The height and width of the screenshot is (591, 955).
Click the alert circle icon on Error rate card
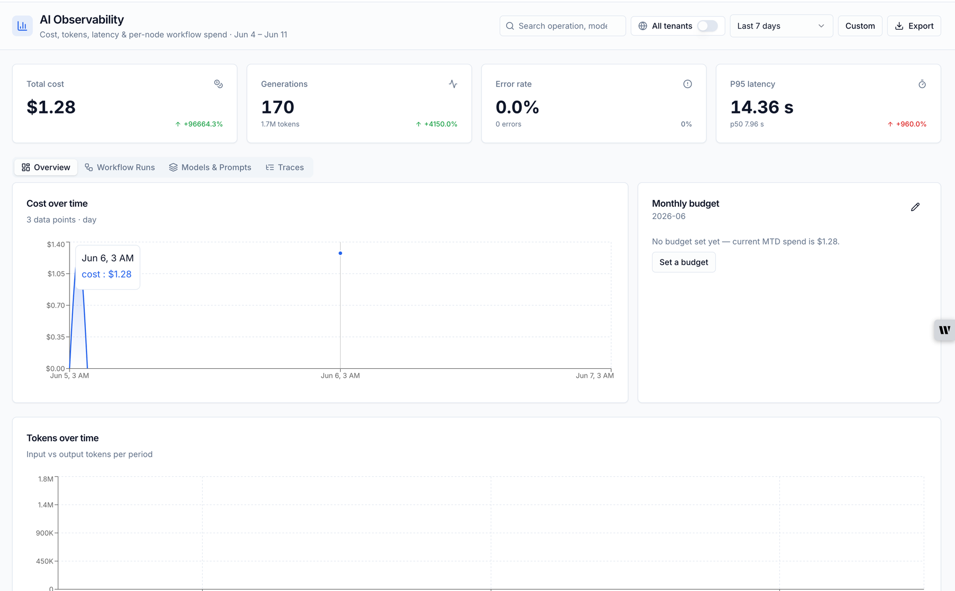[x=688, y=84]
